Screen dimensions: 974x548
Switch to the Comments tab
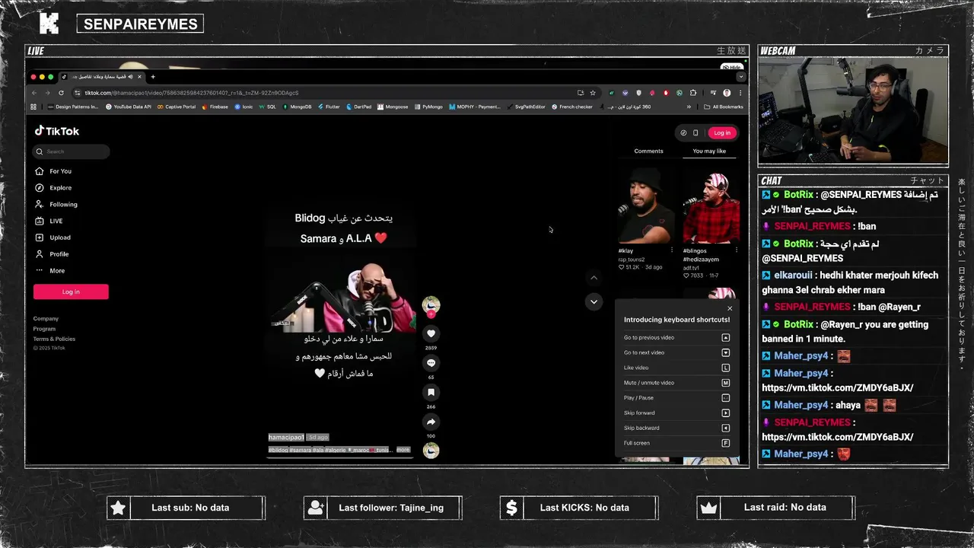pyautogui.click(x=648, y=151)
